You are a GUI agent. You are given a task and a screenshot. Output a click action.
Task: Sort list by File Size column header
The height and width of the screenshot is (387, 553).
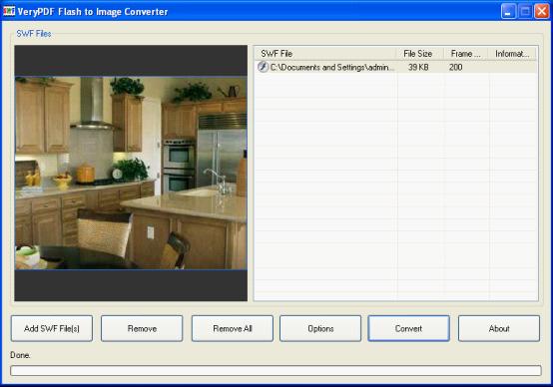tap(420, 54)
